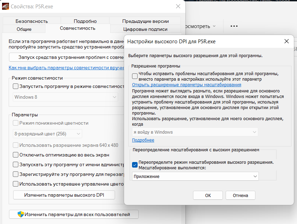Toggle the 640 x 480 screen resolution checkbox

click(16, 145)
